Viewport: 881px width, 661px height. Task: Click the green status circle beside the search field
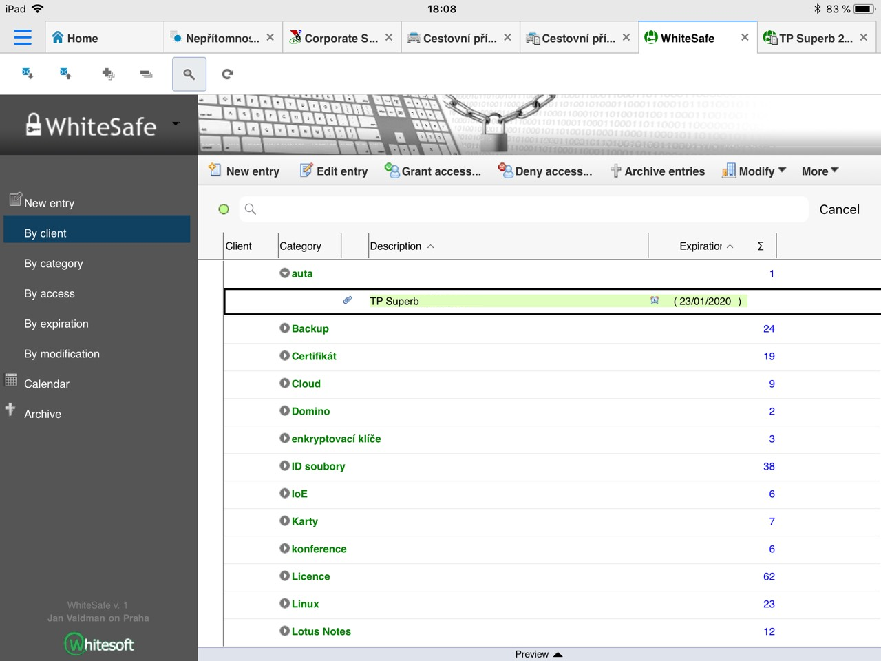224,209
